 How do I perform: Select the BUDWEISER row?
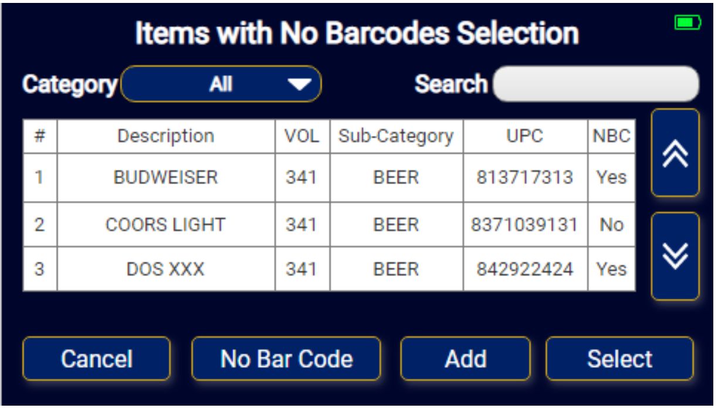pyautogui.click(x=329, y=178)
